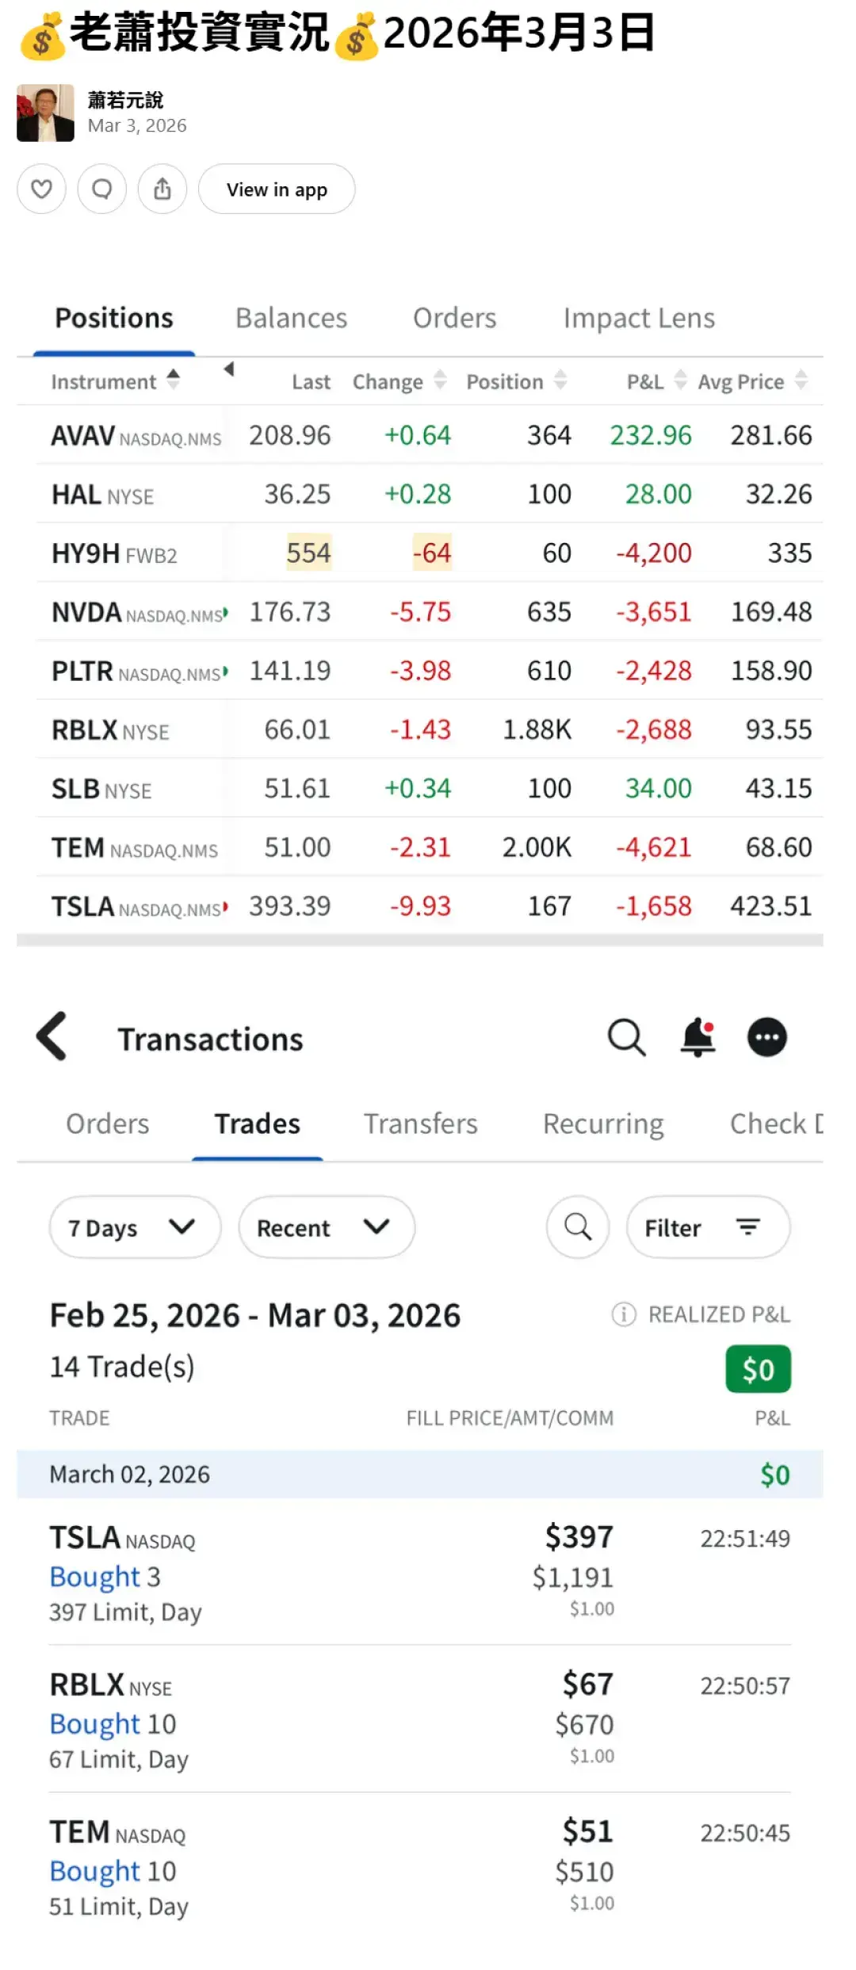Viewport: 856px width, 1970px height.
Task: Click the View in app button
Action: click(277, 189)
